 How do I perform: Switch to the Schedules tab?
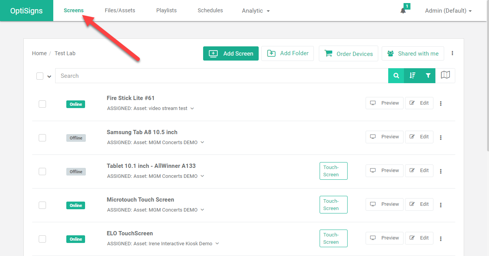(x=210, y=10)
